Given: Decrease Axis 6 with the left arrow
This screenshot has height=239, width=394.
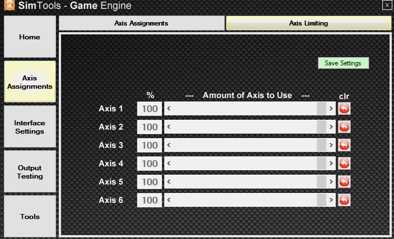Looking at the screenshot, I should point(169,200).
